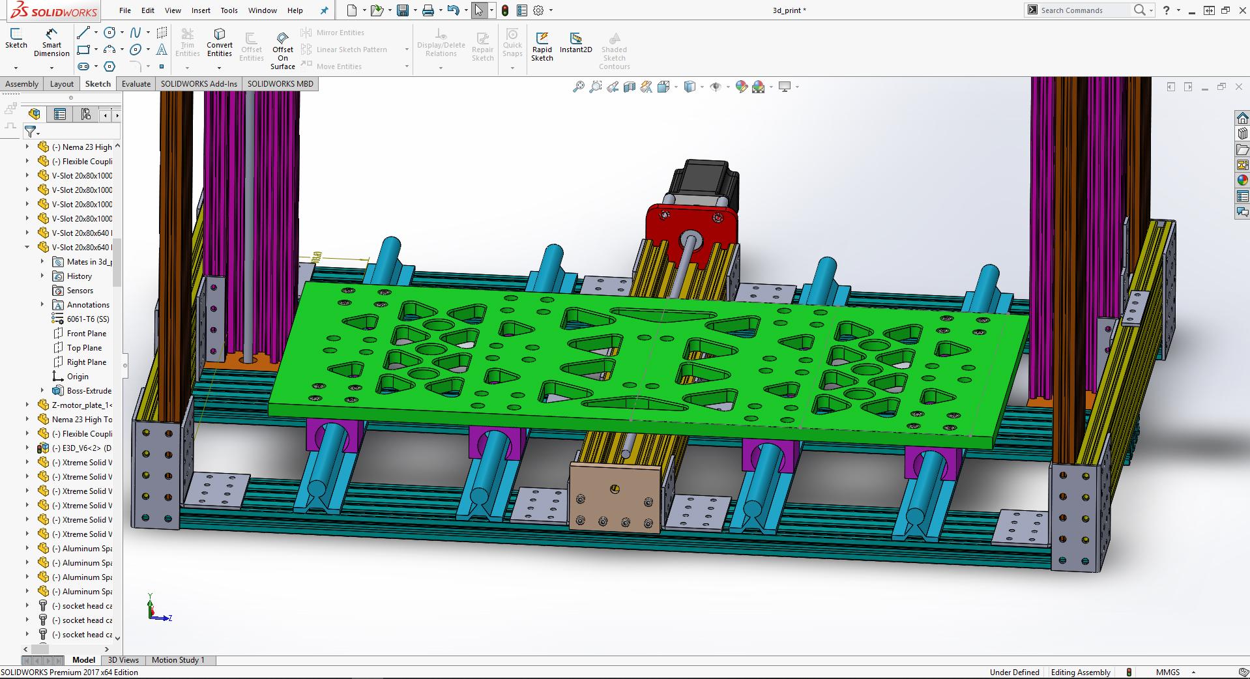
Task: Click Zoom to Fit icon
Action: tap(578, 87)
